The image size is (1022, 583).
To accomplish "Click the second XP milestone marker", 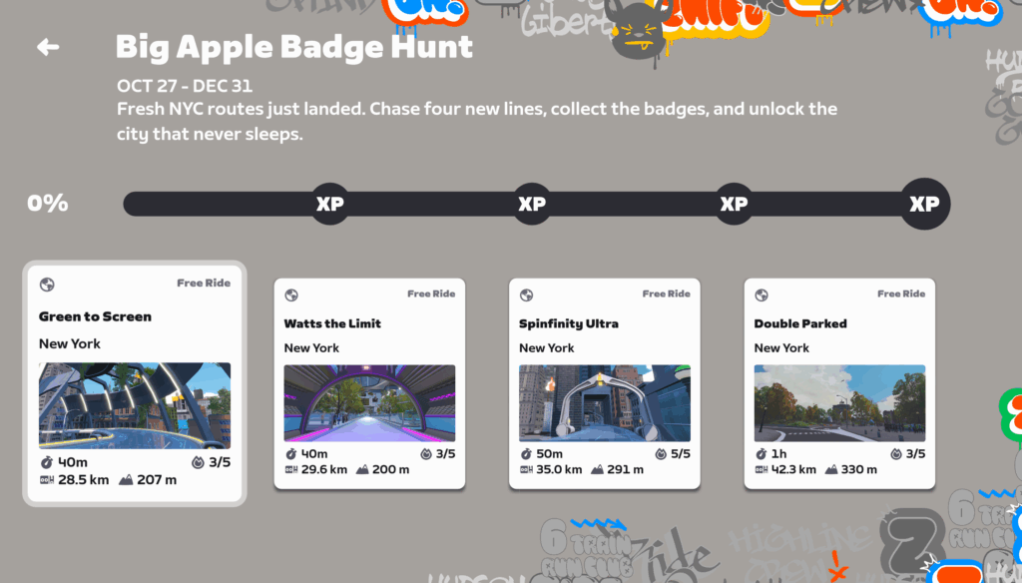I will point(532,204).
